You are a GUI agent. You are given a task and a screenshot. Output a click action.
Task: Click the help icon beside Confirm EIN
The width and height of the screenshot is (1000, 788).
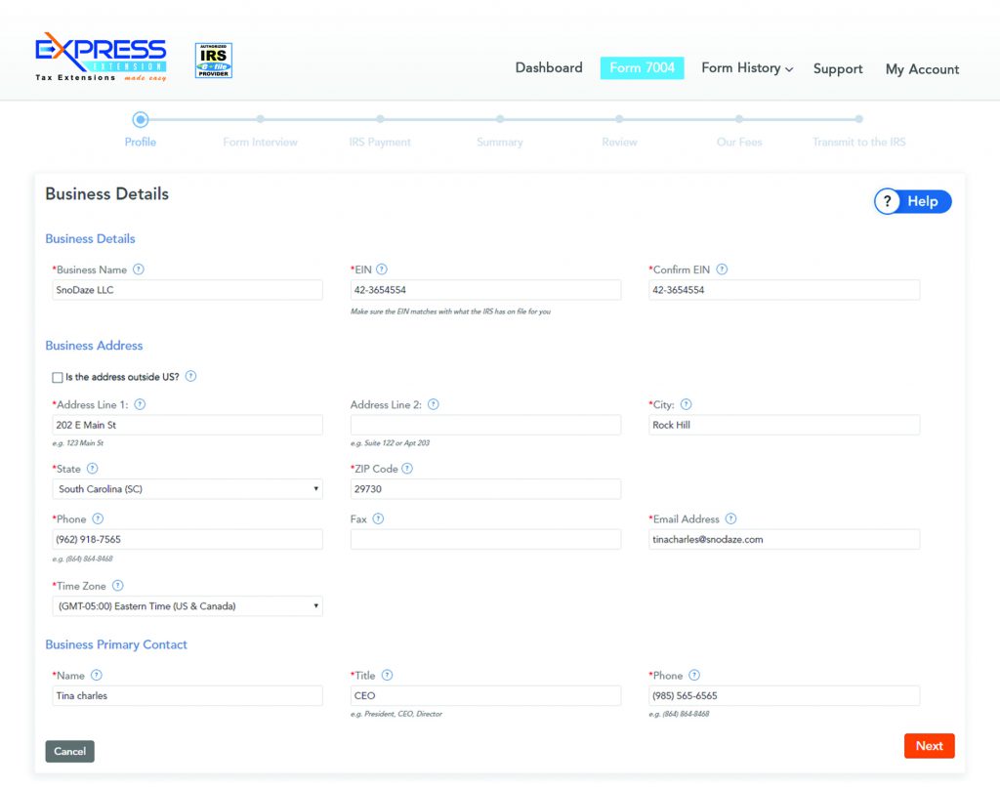tap(722, 270)
